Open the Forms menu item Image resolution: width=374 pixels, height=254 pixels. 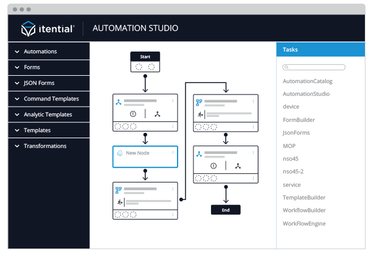click(49, 67)
